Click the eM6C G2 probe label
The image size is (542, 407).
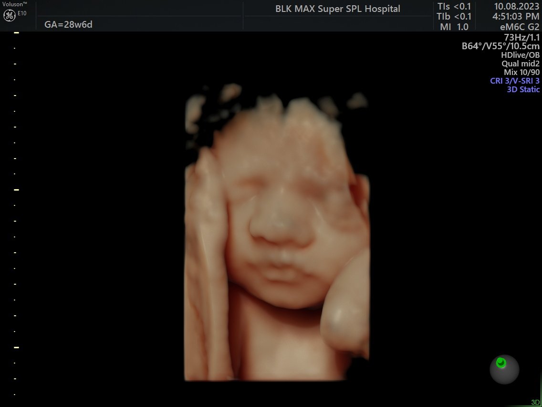(519, 27)
